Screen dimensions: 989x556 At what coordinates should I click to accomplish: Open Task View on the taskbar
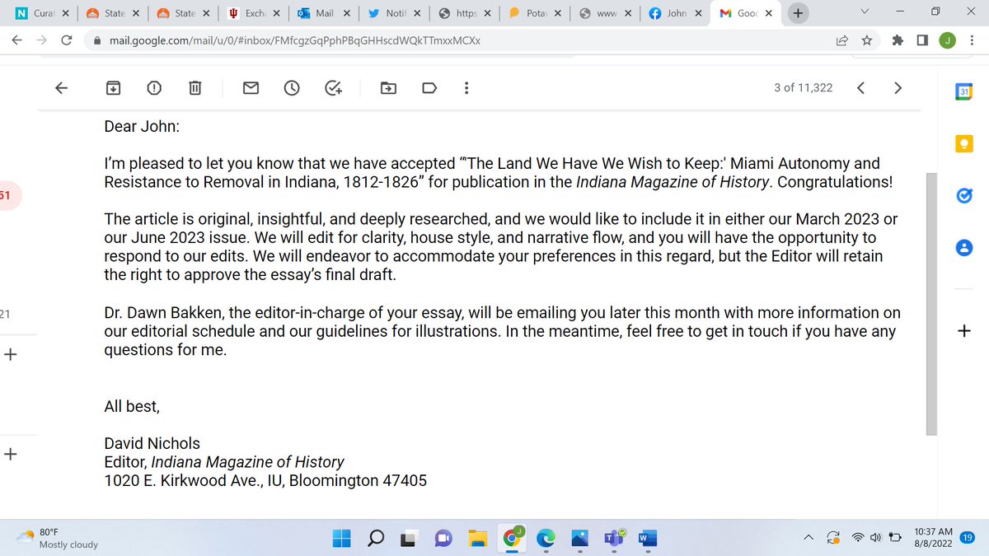[409, 538]
